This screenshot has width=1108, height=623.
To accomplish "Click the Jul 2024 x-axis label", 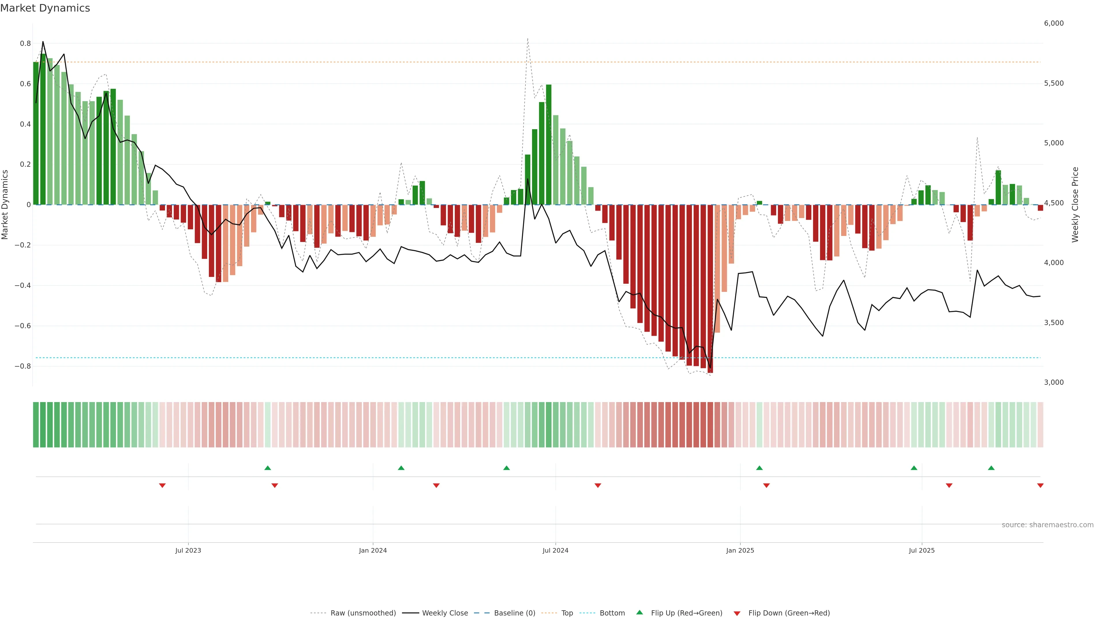I will point(555,550).
